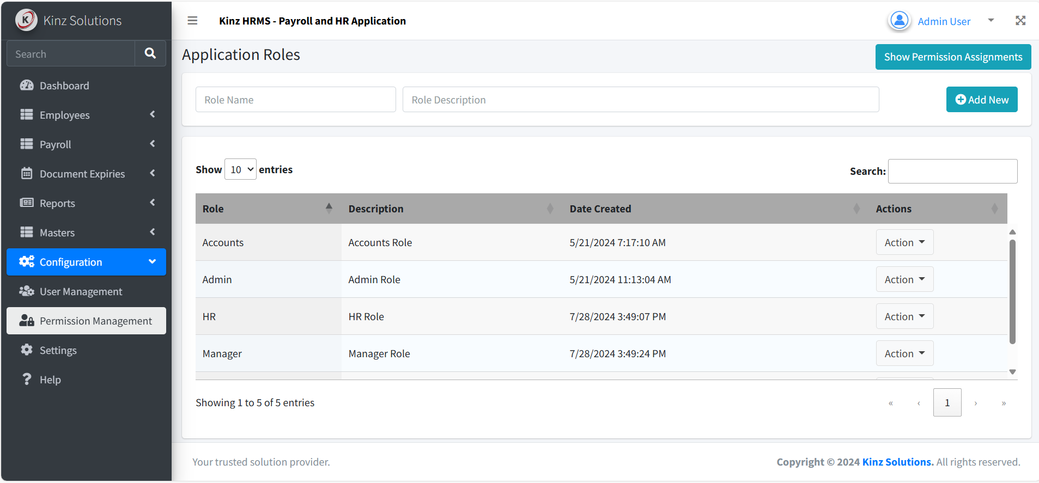Open the Settings menu item

[x=86, y=350]
